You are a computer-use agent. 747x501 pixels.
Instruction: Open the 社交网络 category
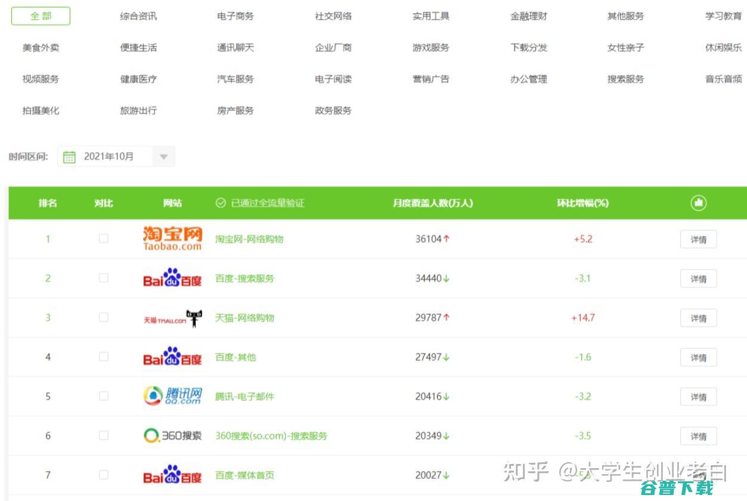pyautogui.click(x=331, y=16)
